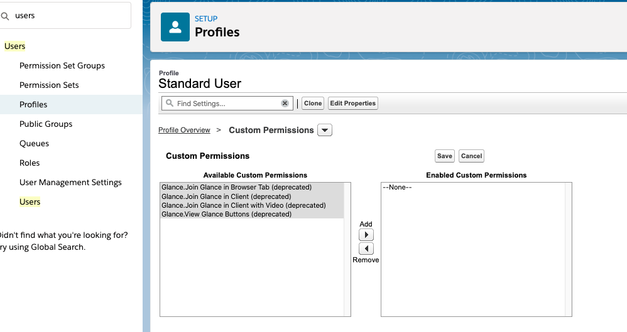Clear the Find Settings search field
This screenshot has width=627, height=332.
pos(285,104)
